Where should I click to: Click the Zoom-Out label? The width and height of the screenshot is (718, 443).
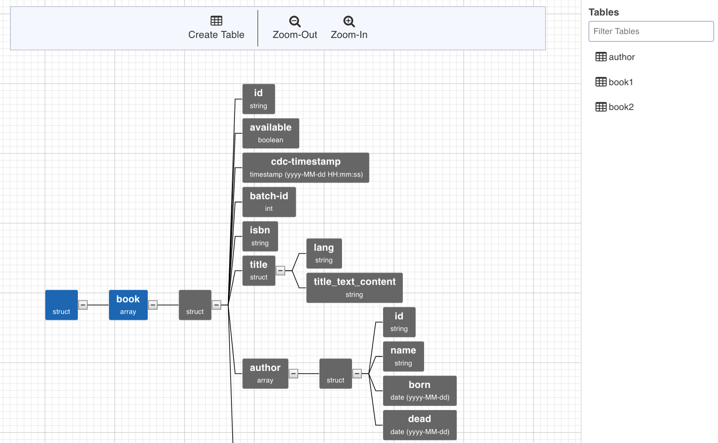(x=295, y=35)
